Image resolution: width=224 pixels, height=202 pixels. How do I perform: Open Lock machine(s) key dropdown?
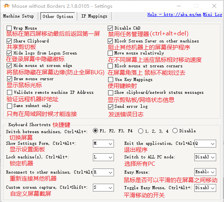(x=103, y=157)
